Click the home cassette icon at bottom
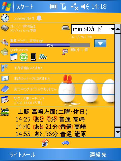Viewport: 121px width, 161px height. pyautogui.click(x=45, y=143)
